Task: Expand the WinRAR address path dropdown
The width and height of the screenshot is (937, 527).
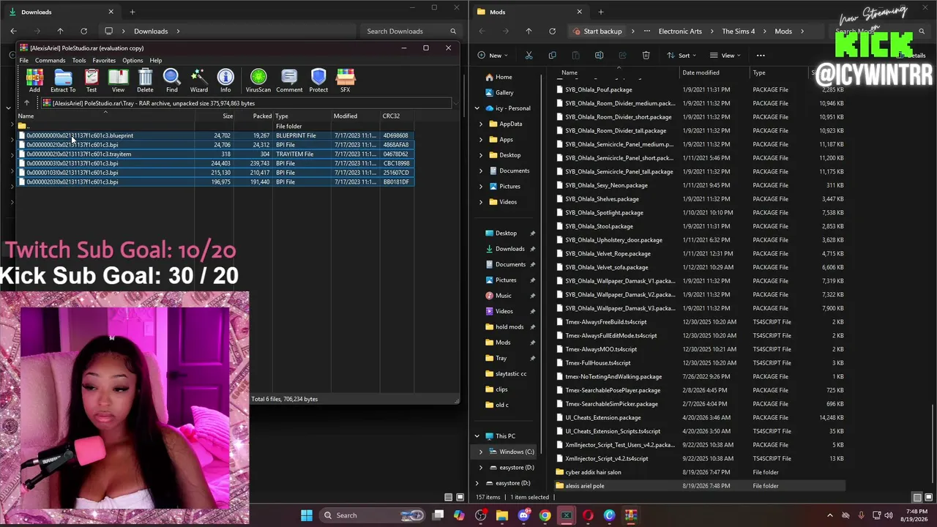Action: (x=455, y=103)
